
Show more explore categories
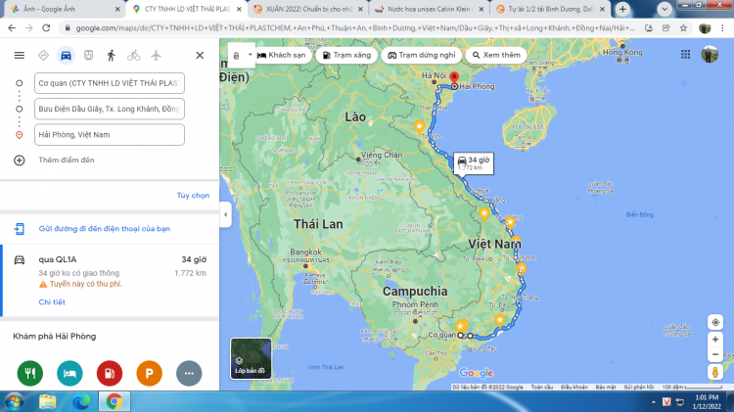[x=189, y=373]
